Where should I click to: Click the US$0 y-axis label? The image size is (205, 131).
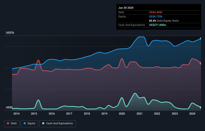tap(9, 107)
